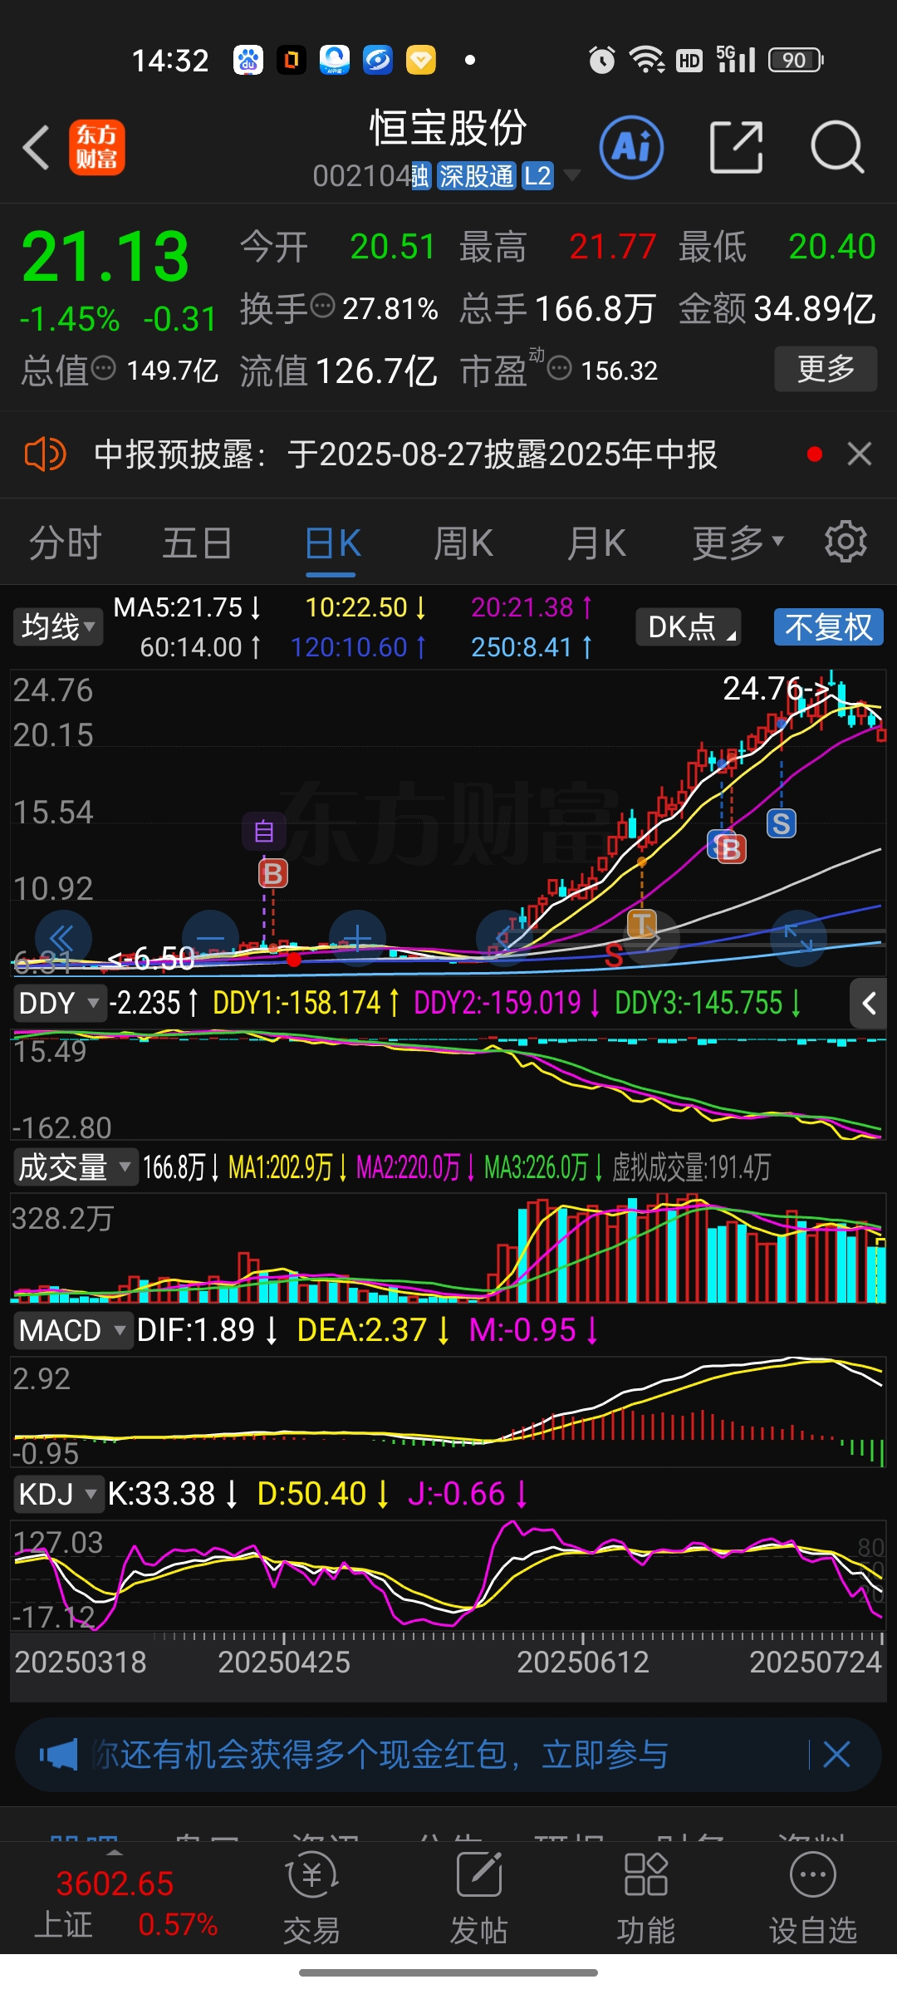Open the alarm icon in status bar
The width and height of the screenshot is (897, 1994).
coord(601,60)
